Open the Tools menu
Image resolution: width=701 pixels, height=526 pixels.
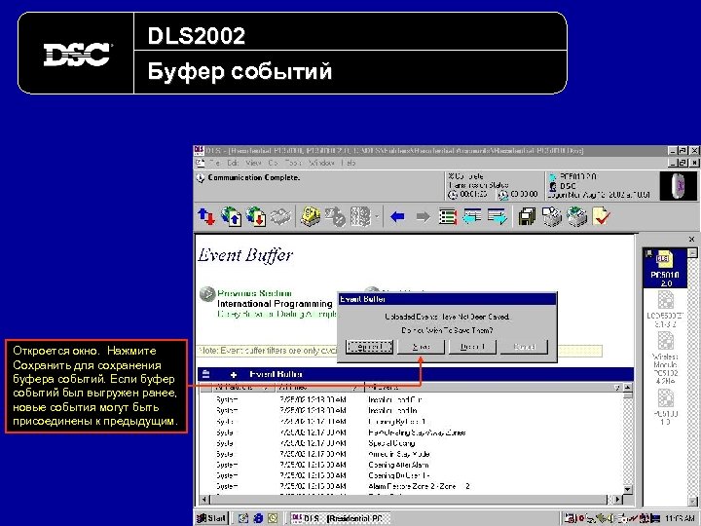pos(293,164)
